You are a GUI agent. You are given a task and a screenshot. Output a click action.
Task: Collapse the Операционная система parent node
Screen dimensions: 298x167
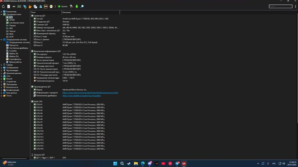click(x=2, y=40)
